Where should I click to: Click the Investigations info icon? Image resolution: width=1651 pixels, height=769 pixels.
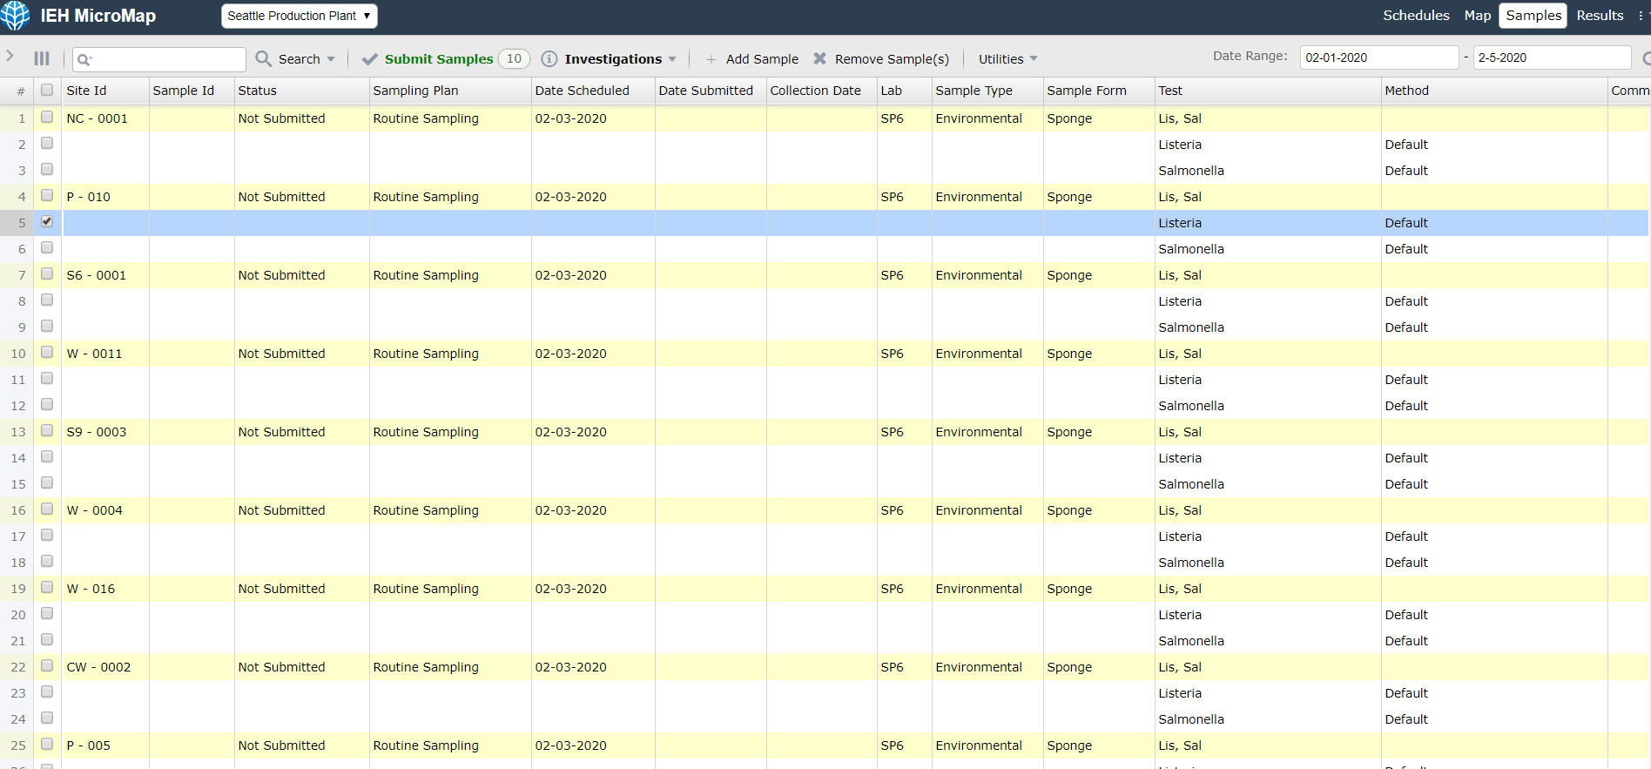coord(549,58)
